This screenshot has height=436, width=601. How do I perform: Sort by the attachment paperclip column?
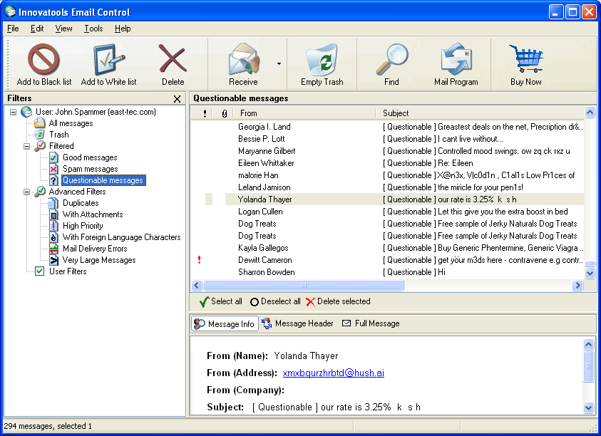[225, 113]
